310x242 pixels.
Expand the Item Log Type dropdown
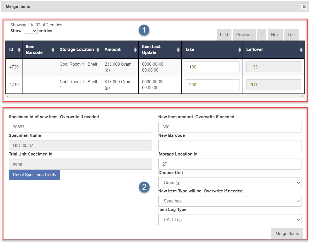click(230, 220)
